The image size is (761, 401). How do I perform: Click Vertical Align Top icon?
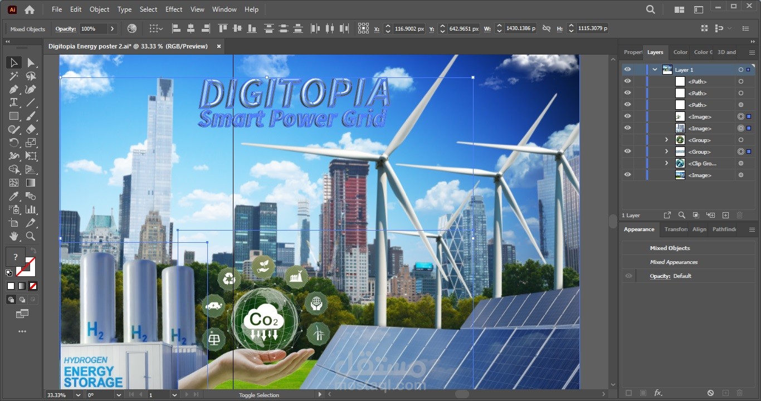(223, 28)
